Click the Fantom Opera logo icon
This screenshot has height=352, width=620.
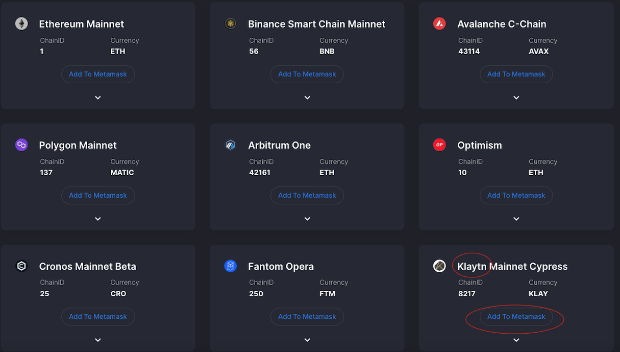pos(231,266)
